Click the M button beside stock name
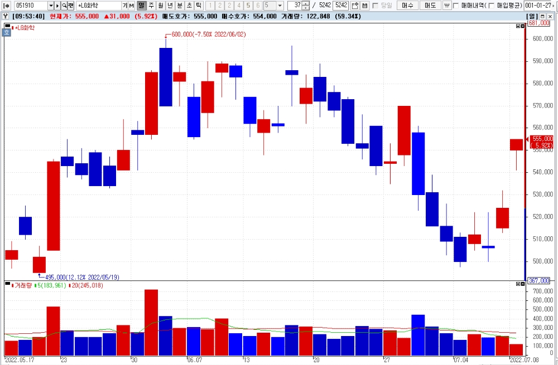 pyautogui.click(x=131, y=6)
